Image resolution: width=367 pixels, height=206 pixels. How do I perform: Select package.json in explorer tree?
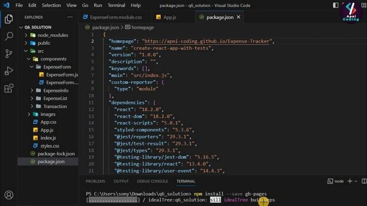click(48, 161)
